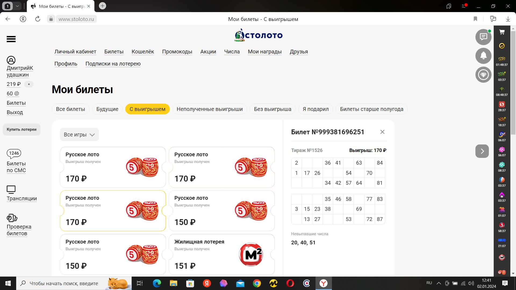Open the shopping cart icon
The image size is (516, 290).
[x=502, y=32]
